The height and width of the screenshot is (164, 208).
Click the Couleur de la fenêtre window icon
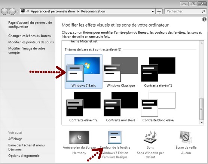[115, 137]
